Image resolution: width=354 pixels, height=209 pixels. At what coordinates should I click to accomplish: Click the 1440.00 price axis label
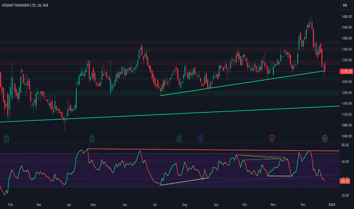tap(346, 27)
